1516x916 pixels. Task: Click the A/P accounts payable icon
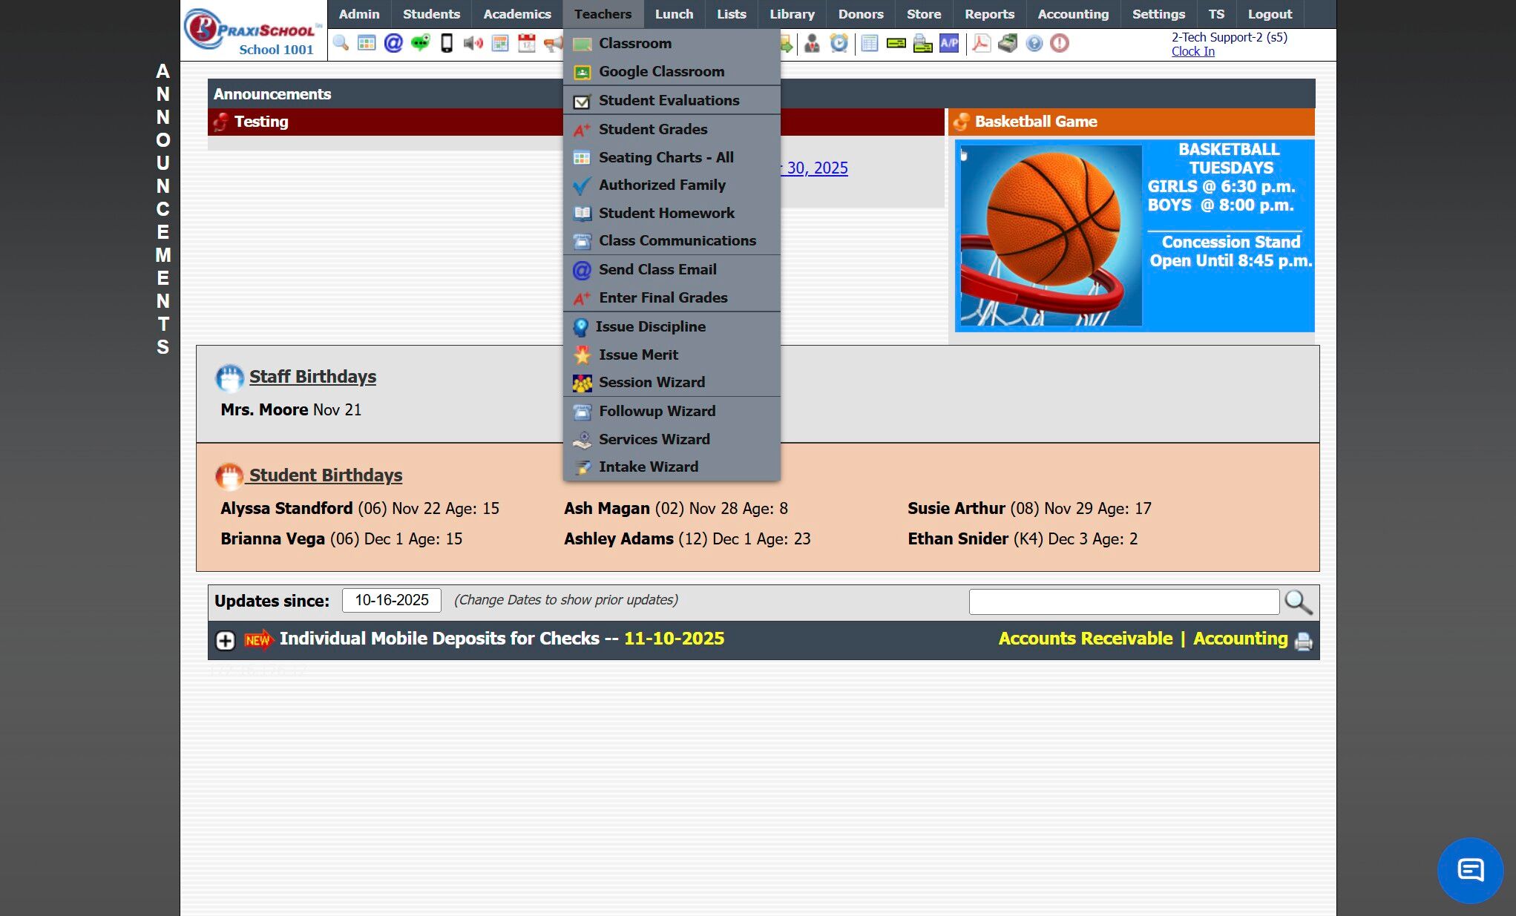949,43
